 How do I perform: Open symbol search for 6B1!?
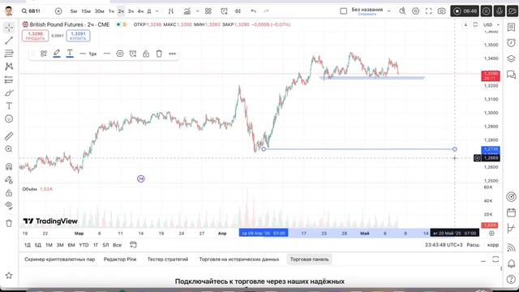click(x=31, y=11)
